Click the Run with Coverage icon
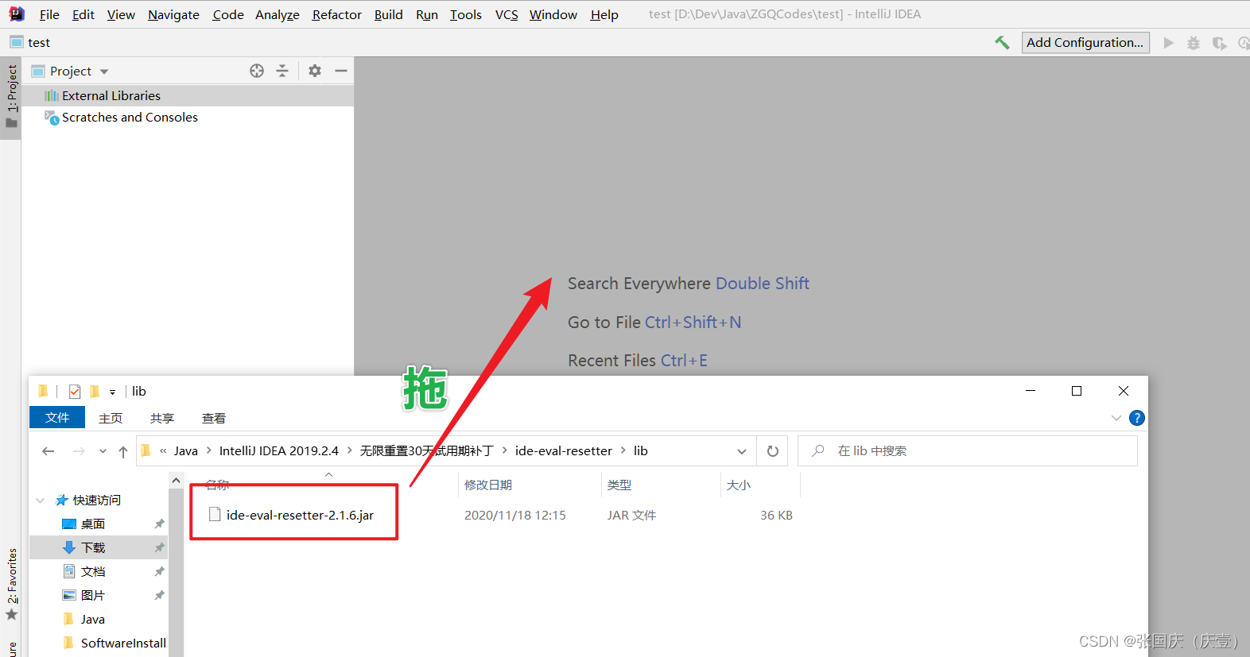1250x657 pixels. (1219, 43)
